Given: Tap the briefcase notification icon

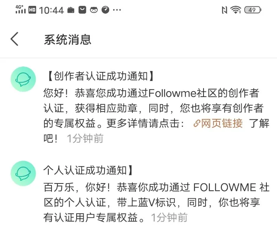Looking at the screenshot, I should click(x=71, y=10).
